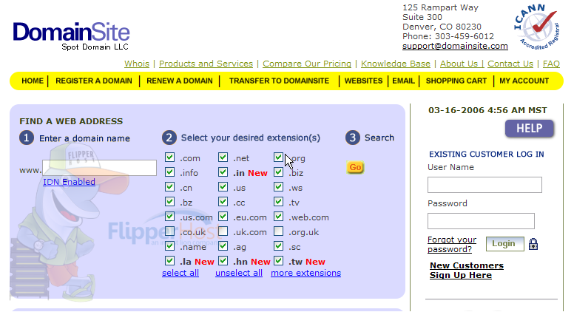Uncheck the .ws checkbox
This screenshot has width=574, height=312.
point(279,187)
